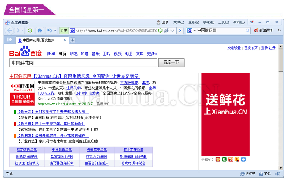Image resolution: width=287 pixels, height=179 pixels.
Task: Open the 中国鲜花网 Xianhua.CN result title
Action: [75, 76]
